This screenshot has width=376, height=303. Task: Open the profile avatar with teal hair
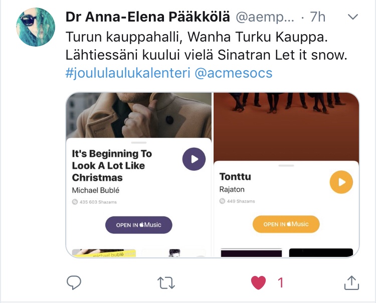pyautogui.click(x=36, y=27)
